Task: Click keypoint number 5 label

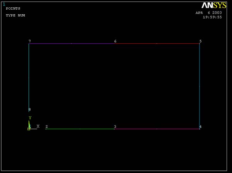Action: coord(200,41)
